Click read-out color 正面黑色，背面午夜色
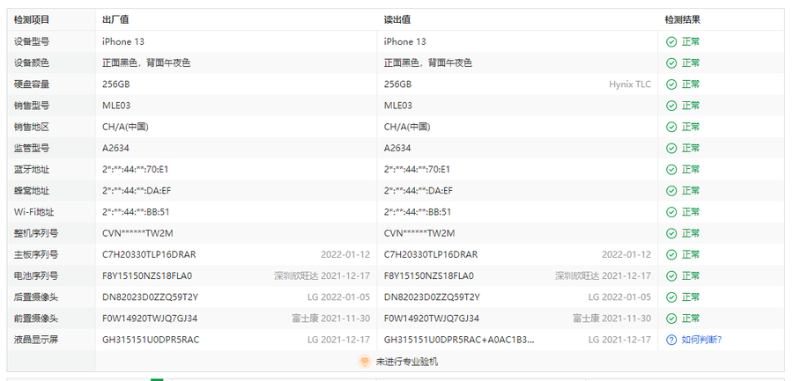793x381 pixels. coord(428,63)
